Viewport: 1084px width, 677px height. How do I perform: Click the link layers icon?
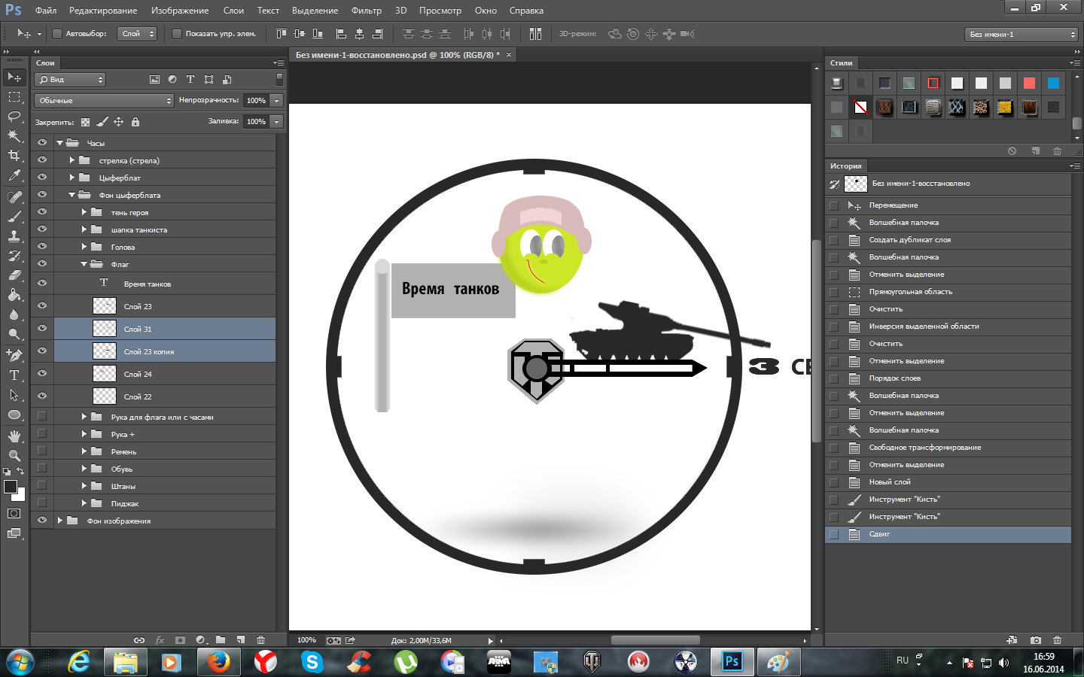tap(139, 640)
